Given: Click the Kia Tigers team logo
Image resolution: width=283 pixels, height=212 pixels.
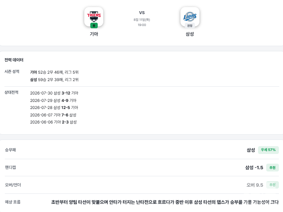Looking at the screenshot, I should point(94,16).
